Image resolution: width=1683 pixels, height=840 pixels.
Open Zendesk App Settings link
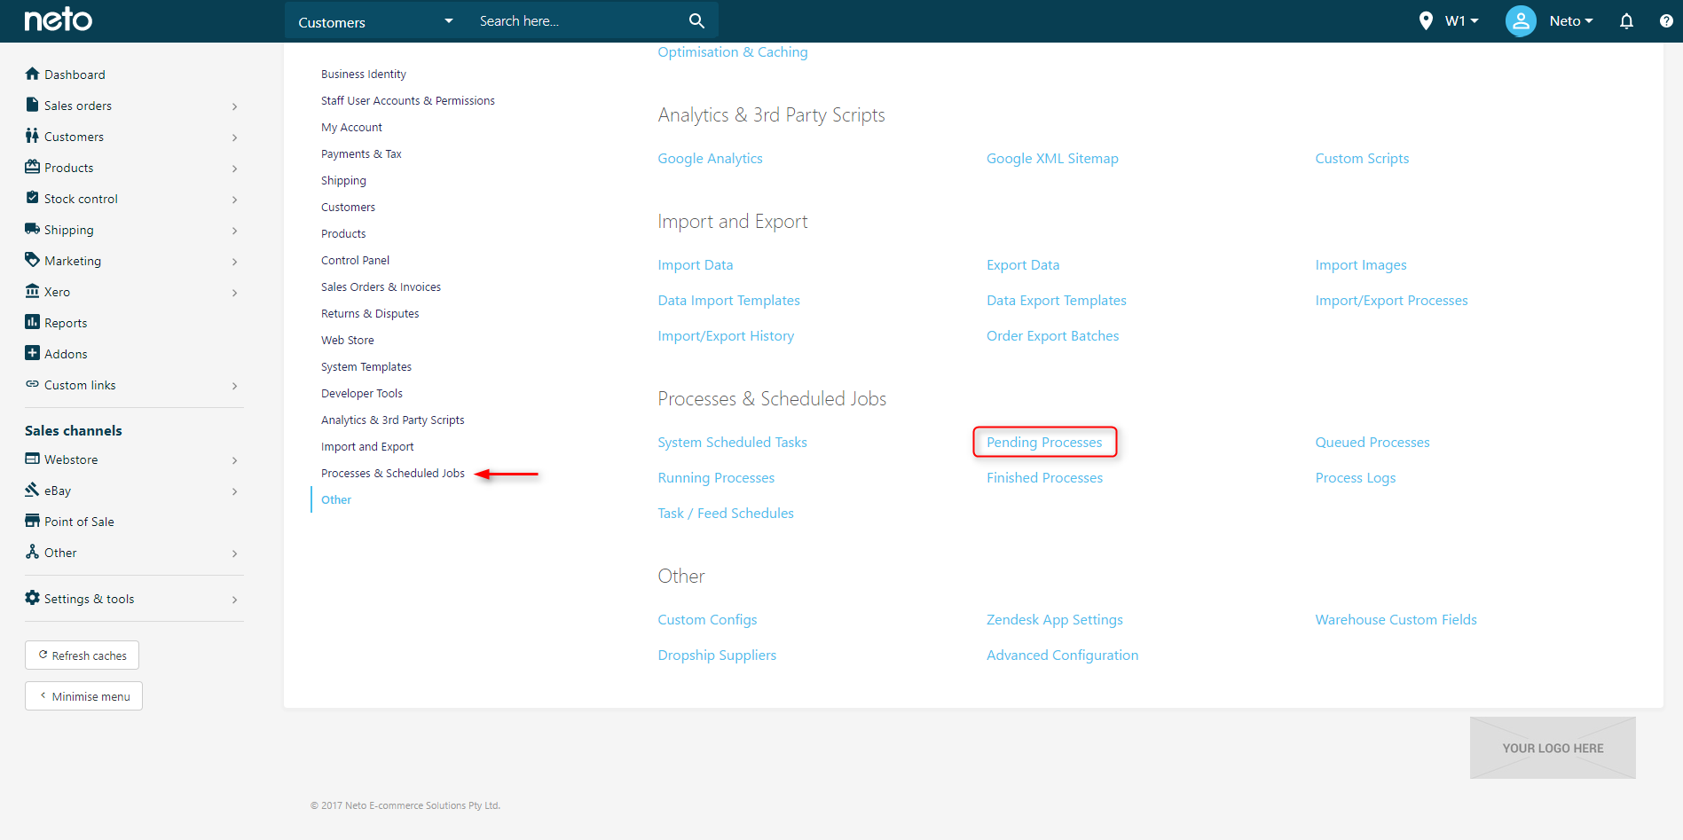click(1054, 619)
